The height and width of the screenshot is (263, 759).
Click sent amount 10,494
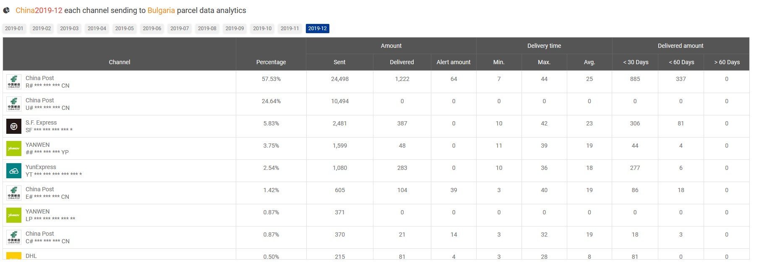(340, 101)
